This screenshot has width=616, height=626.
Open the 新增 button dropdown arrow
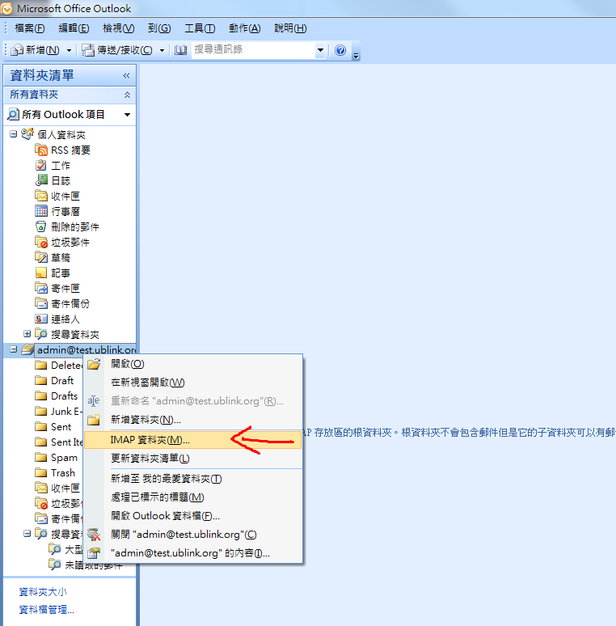69,50
